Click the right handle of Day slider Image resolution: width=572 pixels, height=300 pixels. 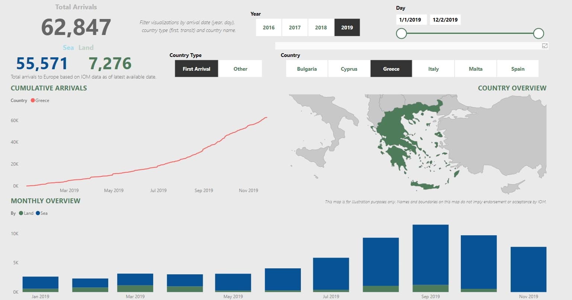[x=539, y=33]
